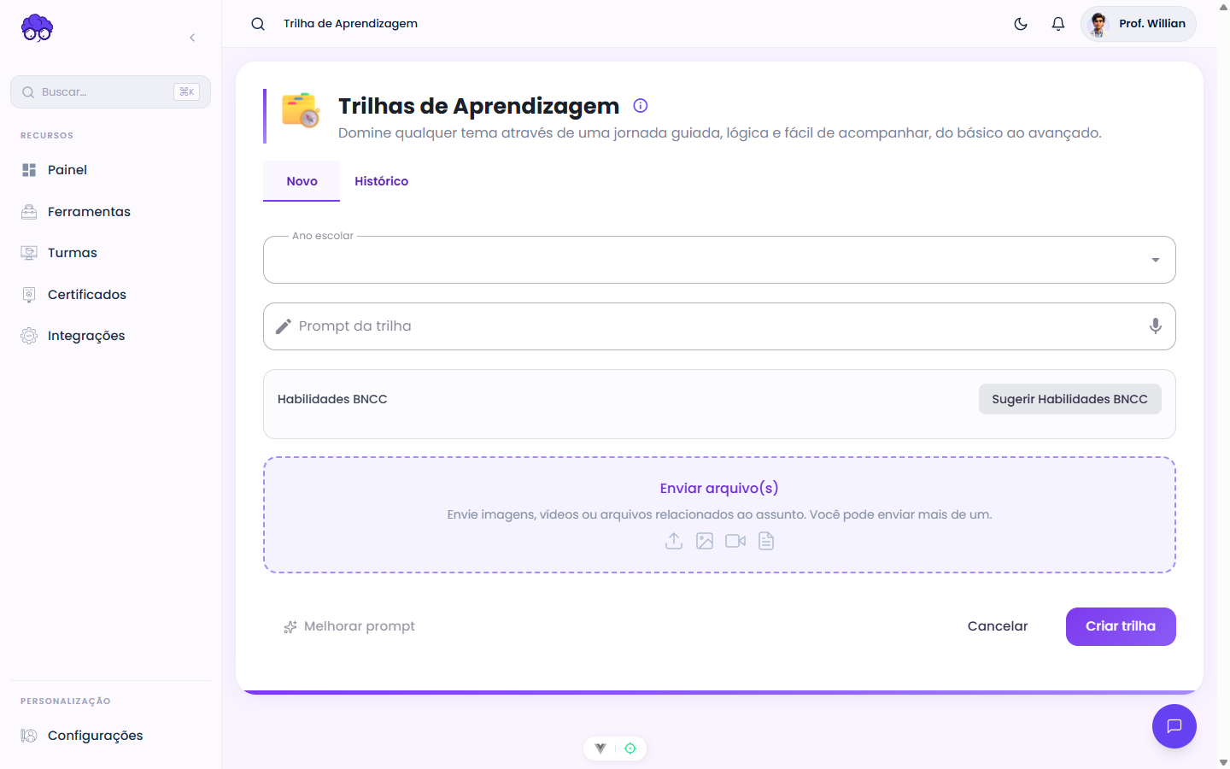Image resolution: width=1230 pixels, height=769 pixels.
Task: Activate voice input with the microphone icon
Action: point(1156,326)
